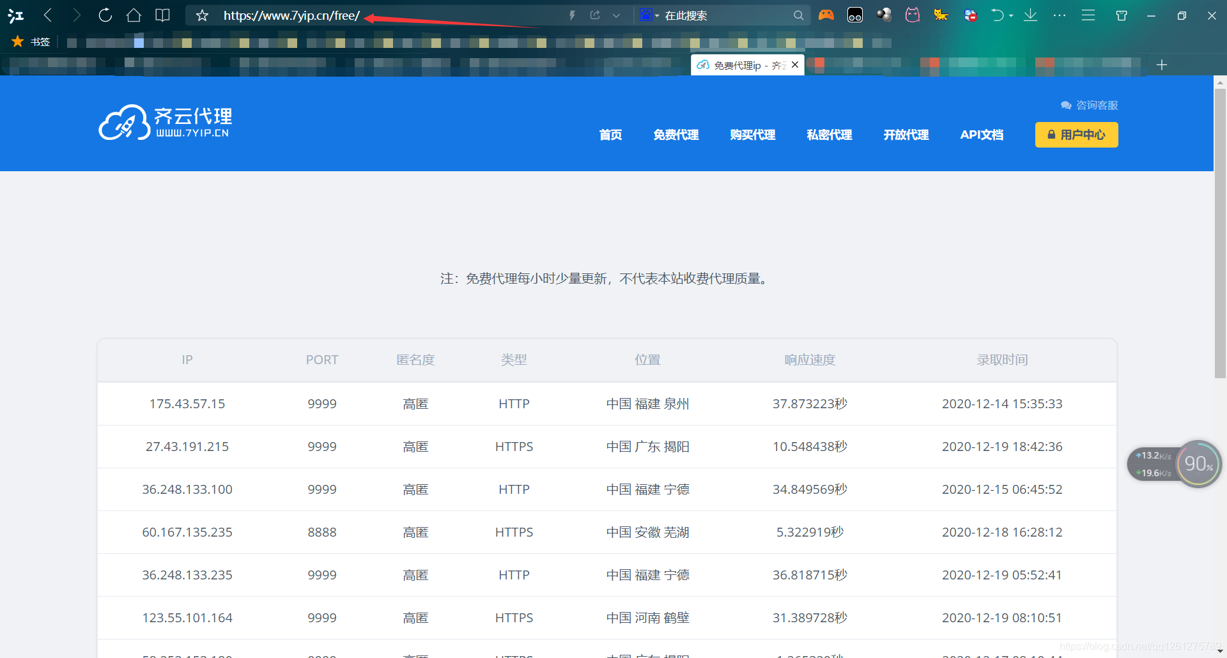Click the undo closed tab arrow icon

click(997, 15)
